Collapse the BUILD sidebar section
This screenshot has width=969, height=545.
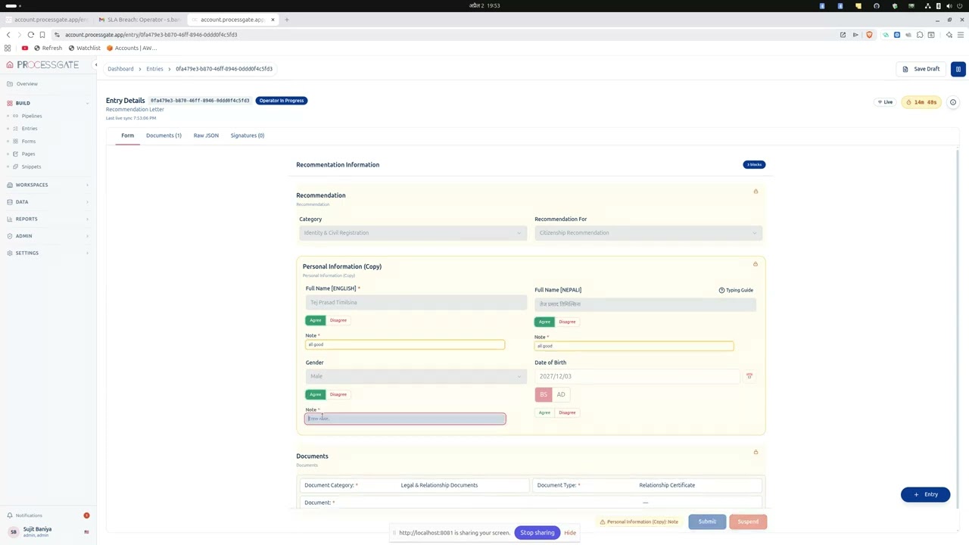[47, 103]
